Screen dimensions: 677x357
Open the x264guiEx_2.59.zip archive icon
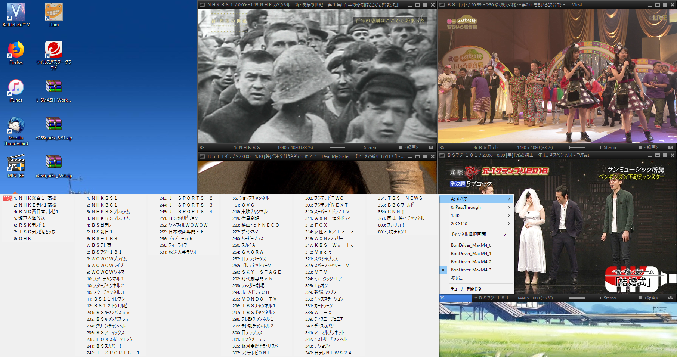click(x=54, y=166)
